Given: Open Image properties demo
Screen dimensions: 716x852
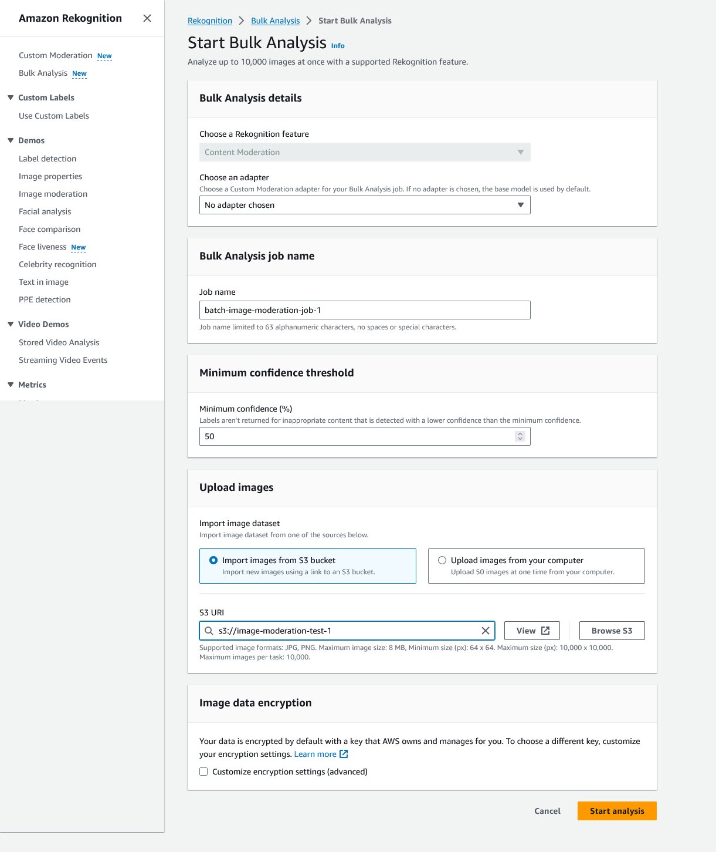Looking at the screenshot, I should [x=50, y=176].
